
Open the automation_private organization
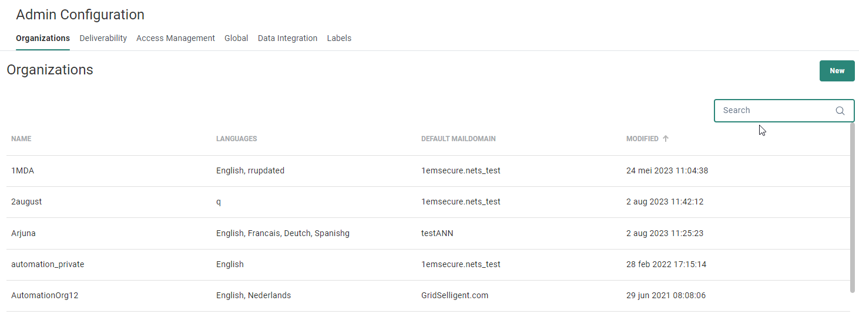pyautogui.click(x=48, y=264)
